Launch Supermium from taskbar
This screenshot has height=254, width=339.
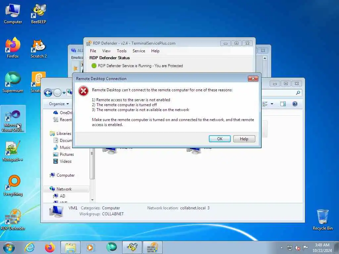[111, 247]
